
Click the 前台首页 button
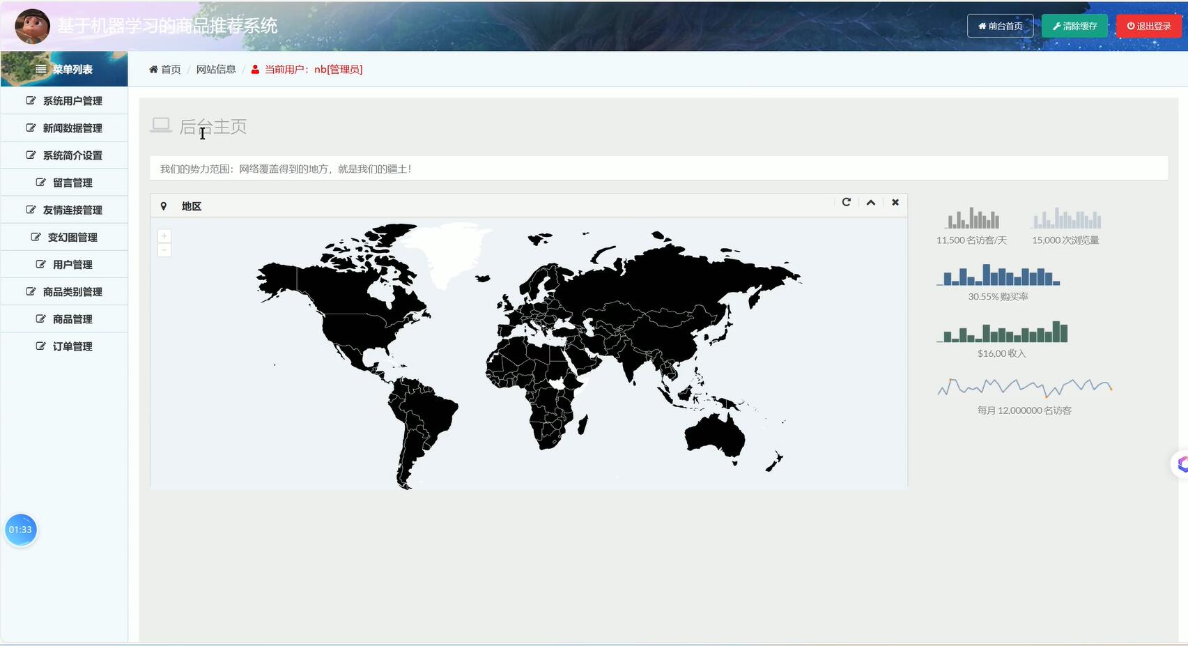point(1000,26)
